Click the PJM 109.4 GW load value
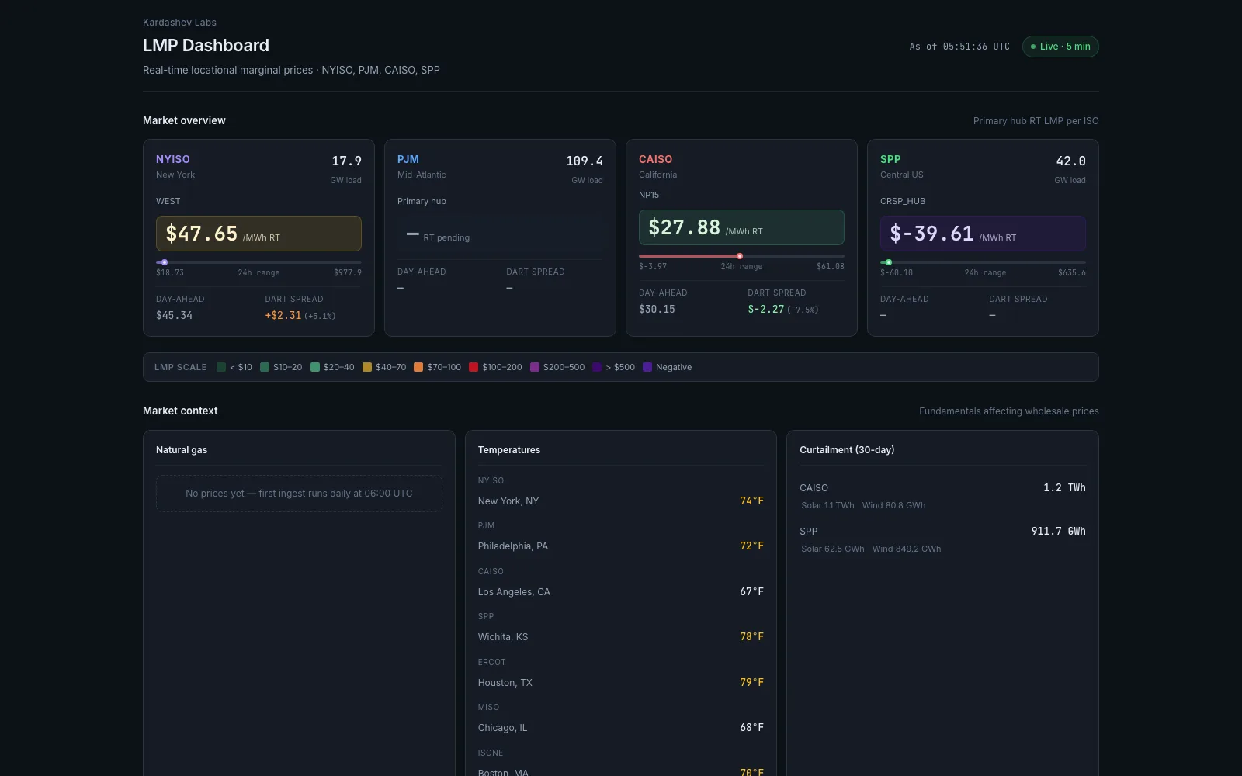This screenshot has width=1242, height=776. (x=585, y=161)
